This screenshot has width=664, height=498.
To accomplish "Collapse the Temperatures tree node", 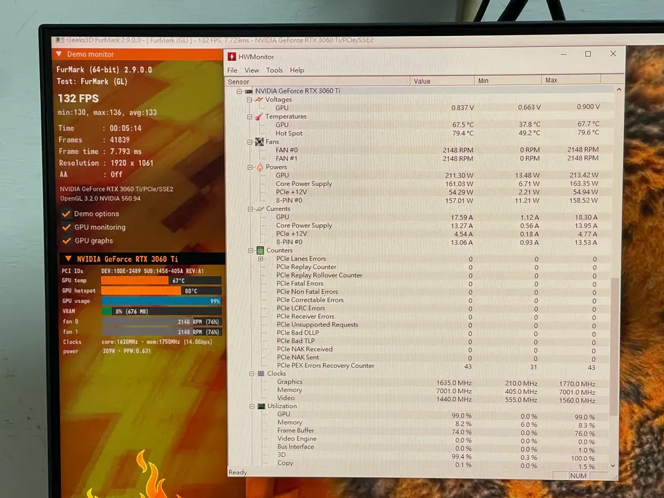I will coord(250,116).
